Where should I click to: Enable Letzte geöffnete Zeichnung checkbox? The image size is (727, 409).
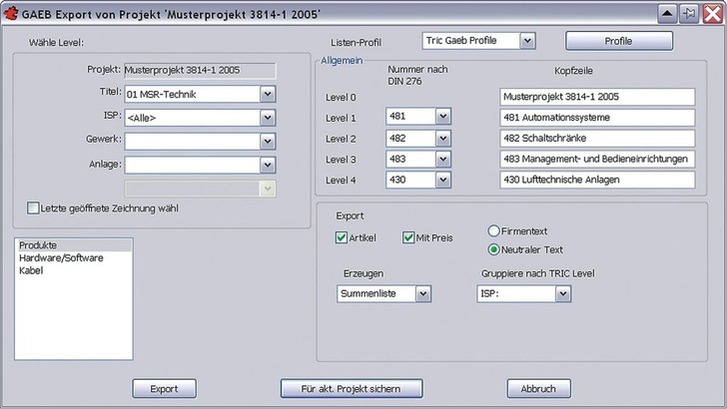tap(33, 207)
